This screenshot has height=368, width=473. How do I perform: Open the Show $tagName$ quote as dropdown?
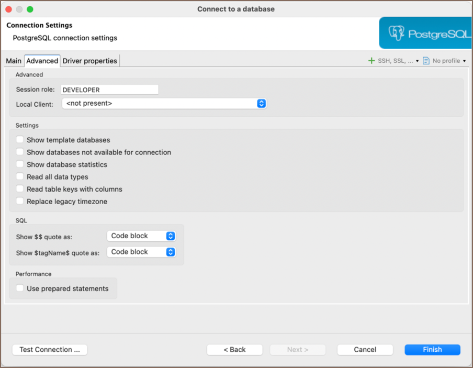coord(141,252)
